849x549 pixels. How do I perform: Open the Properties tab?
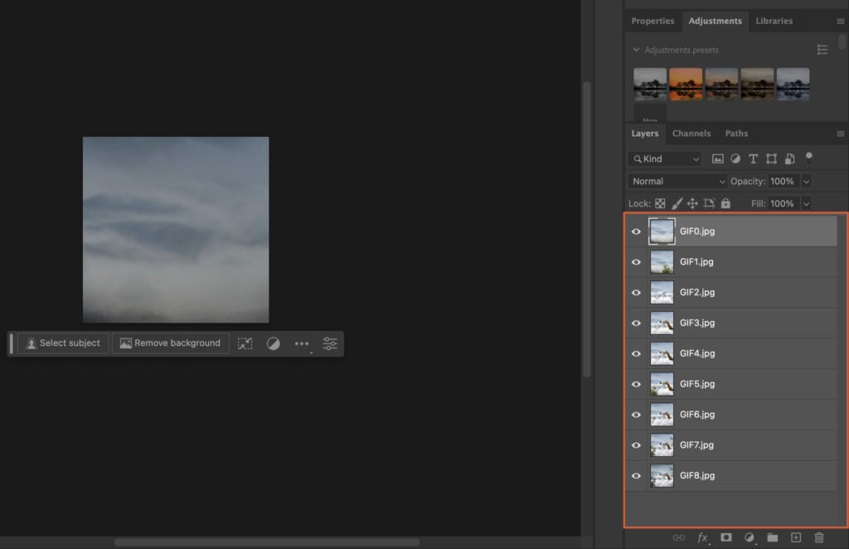(653, 21)
